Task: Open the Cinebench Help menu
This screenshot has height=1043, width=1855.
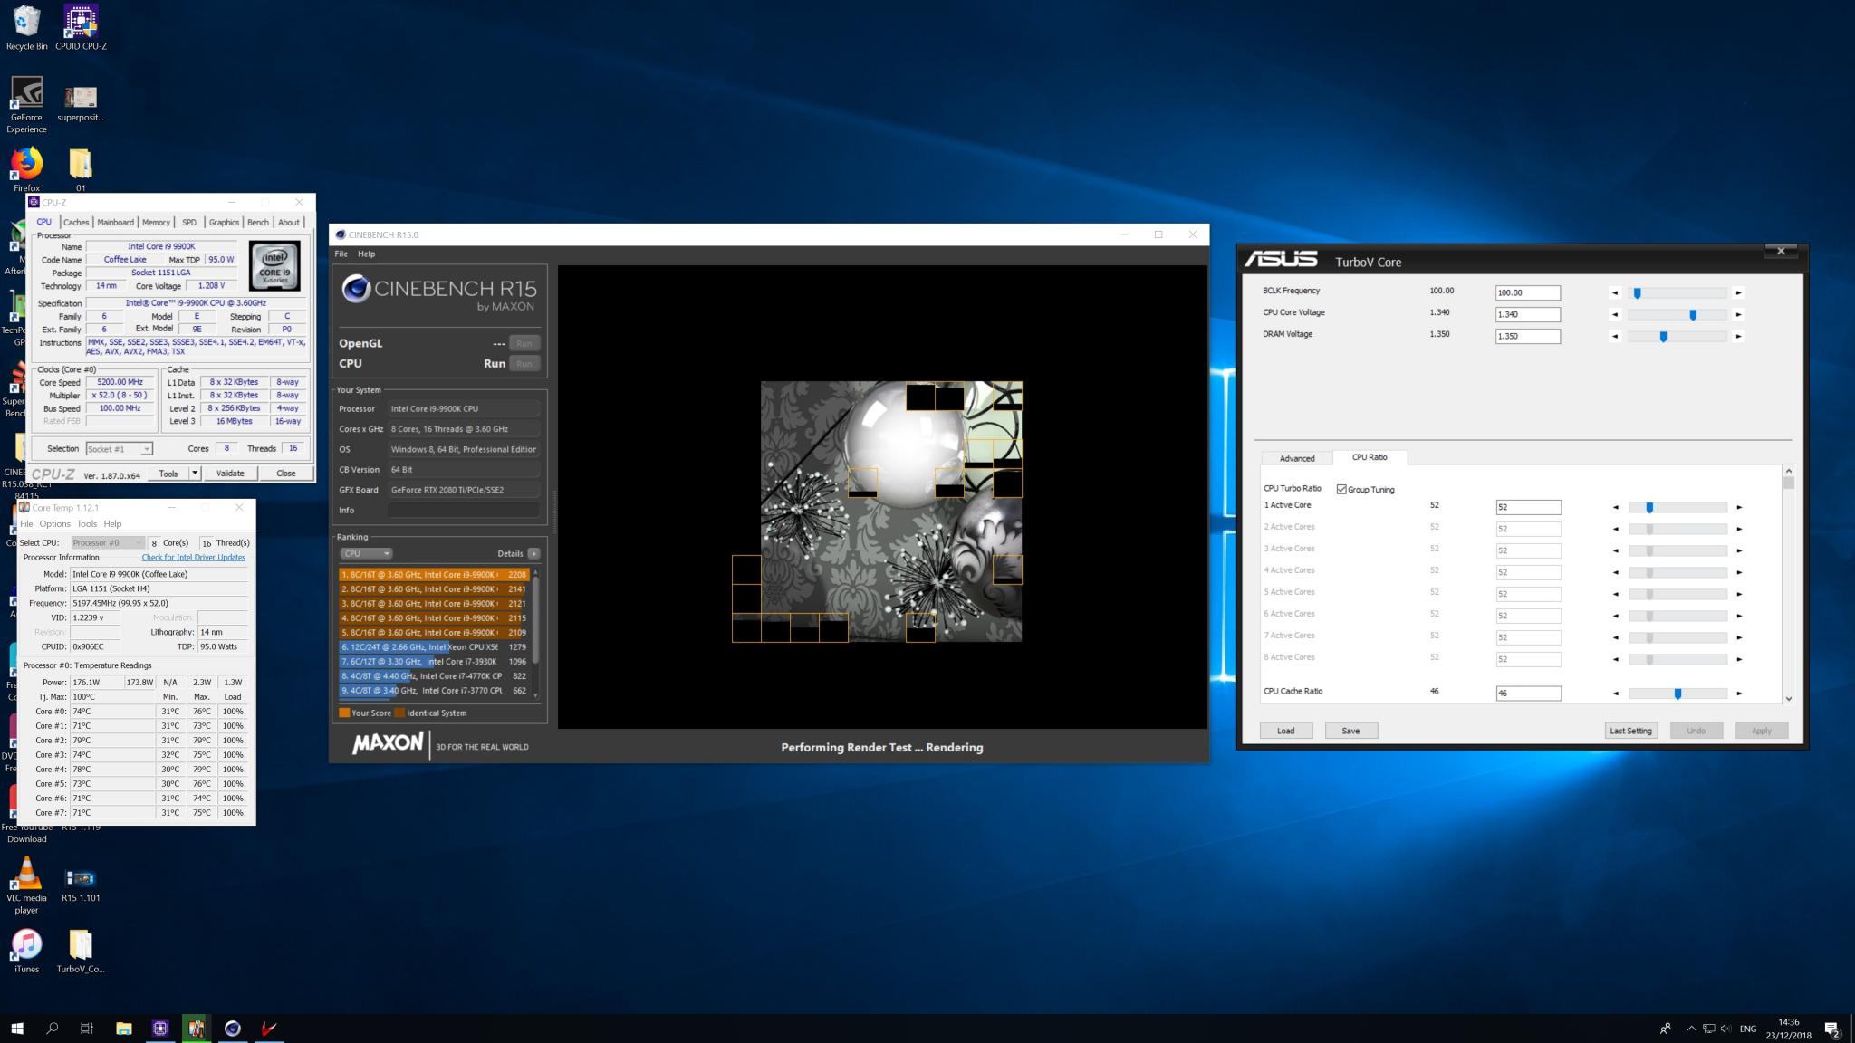Action: (366, 254)
